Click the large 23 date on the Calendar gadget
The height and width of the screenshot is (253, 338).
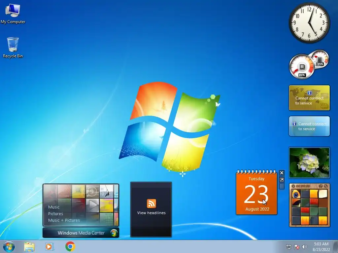[x=256, y=194]
